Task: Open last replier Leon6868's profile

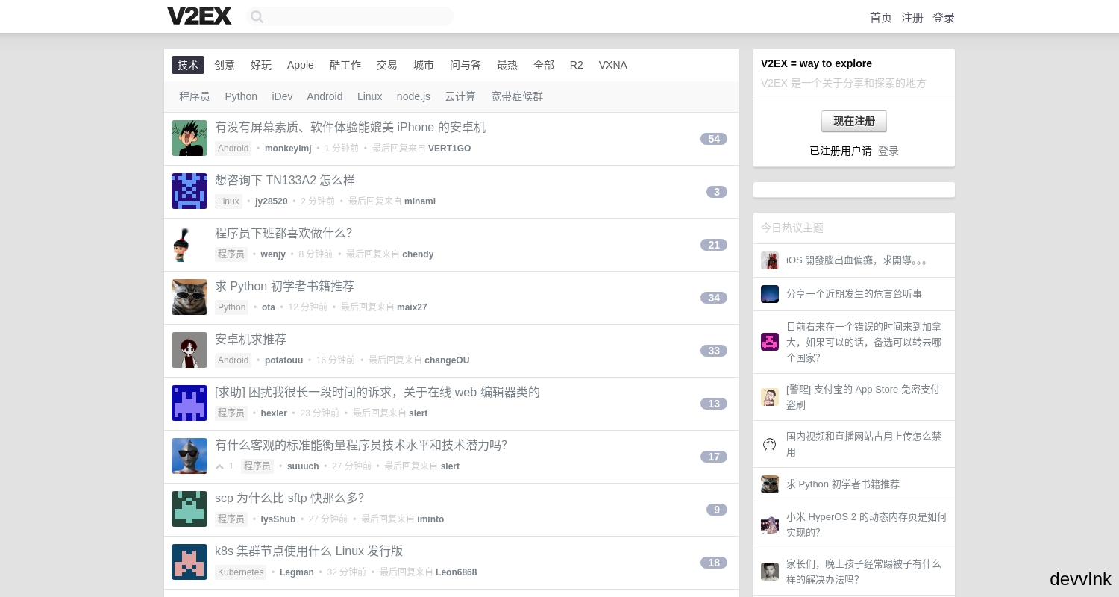Action: [x=457, y=572]
